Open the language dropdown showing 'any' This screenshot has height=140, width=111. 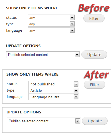coord(51,30)
